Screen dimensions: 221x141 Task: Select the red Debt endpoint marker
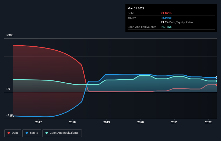pyautogui.click(x=216, y=85)
